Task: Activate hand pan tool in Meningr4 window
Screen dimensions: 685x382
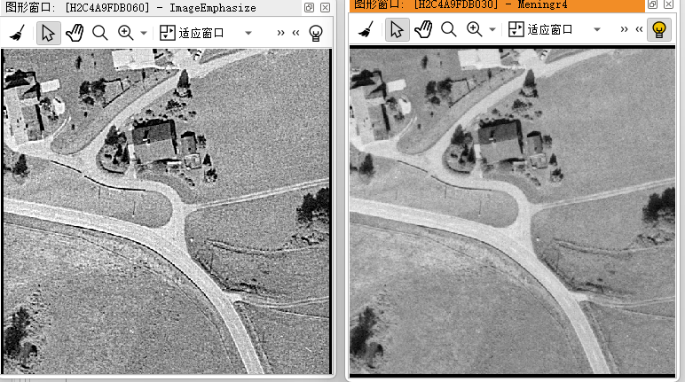Action: [423, 29]
